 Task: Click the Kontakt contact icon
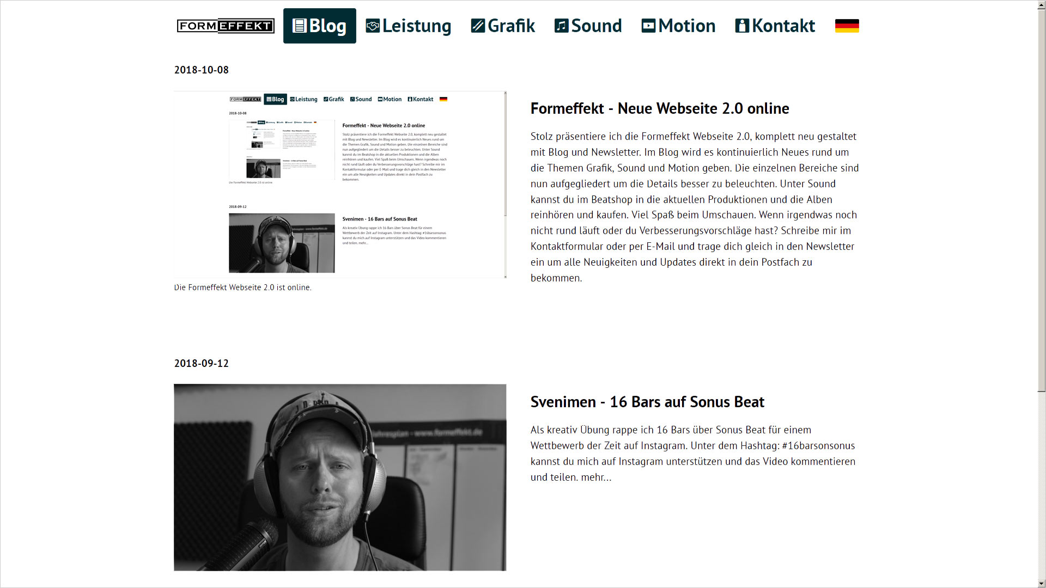[x=741, y=26]
